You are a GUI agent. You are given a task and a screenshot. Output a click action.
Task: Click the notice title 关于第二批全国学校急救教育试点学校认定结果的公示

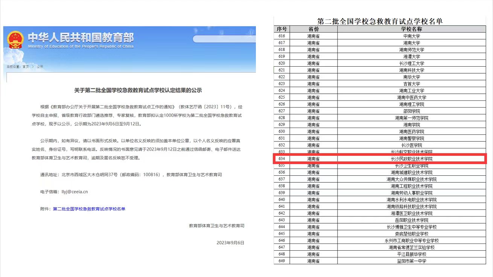[138, 90]
